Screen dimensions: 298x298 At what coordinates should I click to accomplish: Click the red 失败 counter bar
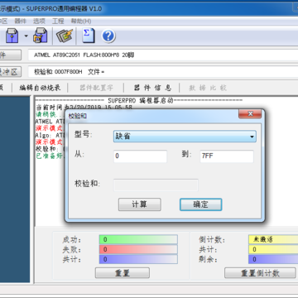pos(138,249)
